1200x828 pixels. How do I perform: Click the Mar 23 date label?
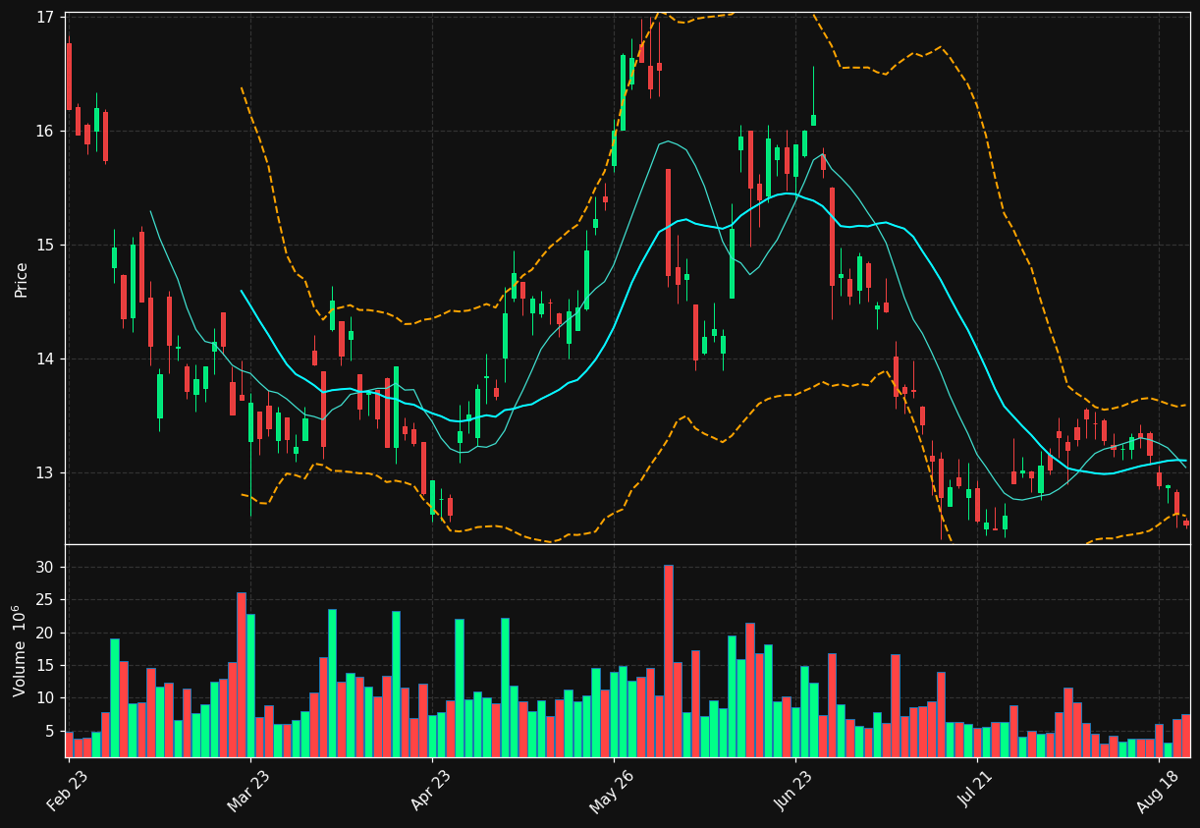tap(248, 792)
